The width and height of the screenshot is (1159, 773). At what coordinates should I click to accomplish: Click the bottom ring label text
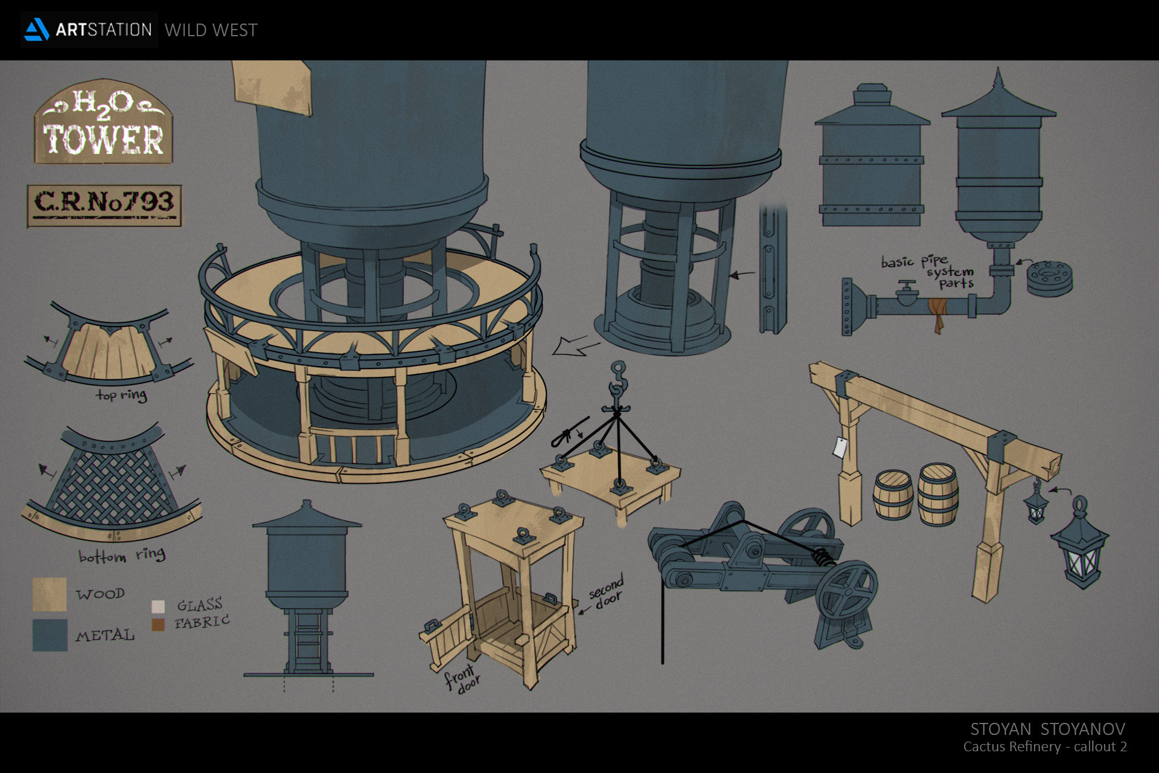[121, 555]
